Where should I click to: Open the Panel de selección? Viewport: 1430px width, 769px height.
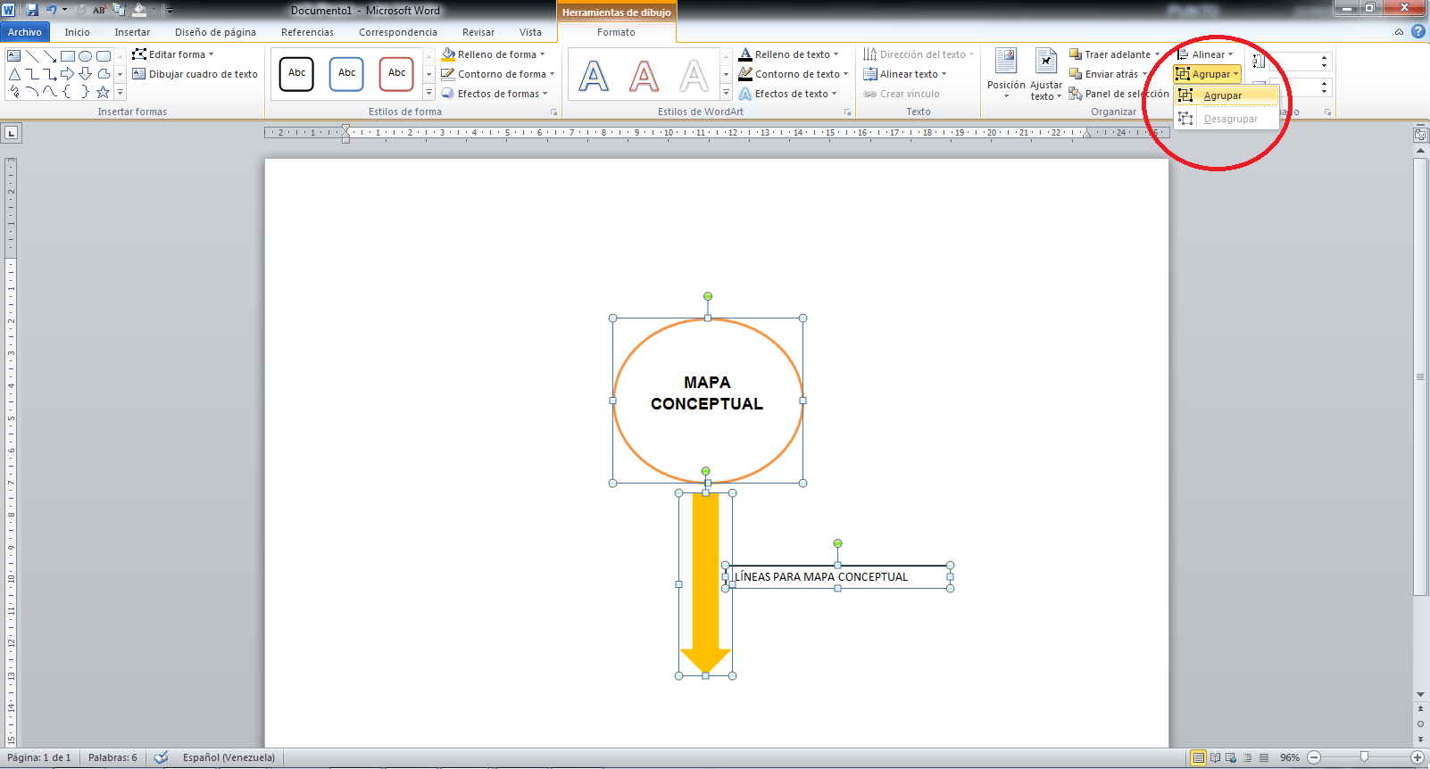tap(1118, 94)
